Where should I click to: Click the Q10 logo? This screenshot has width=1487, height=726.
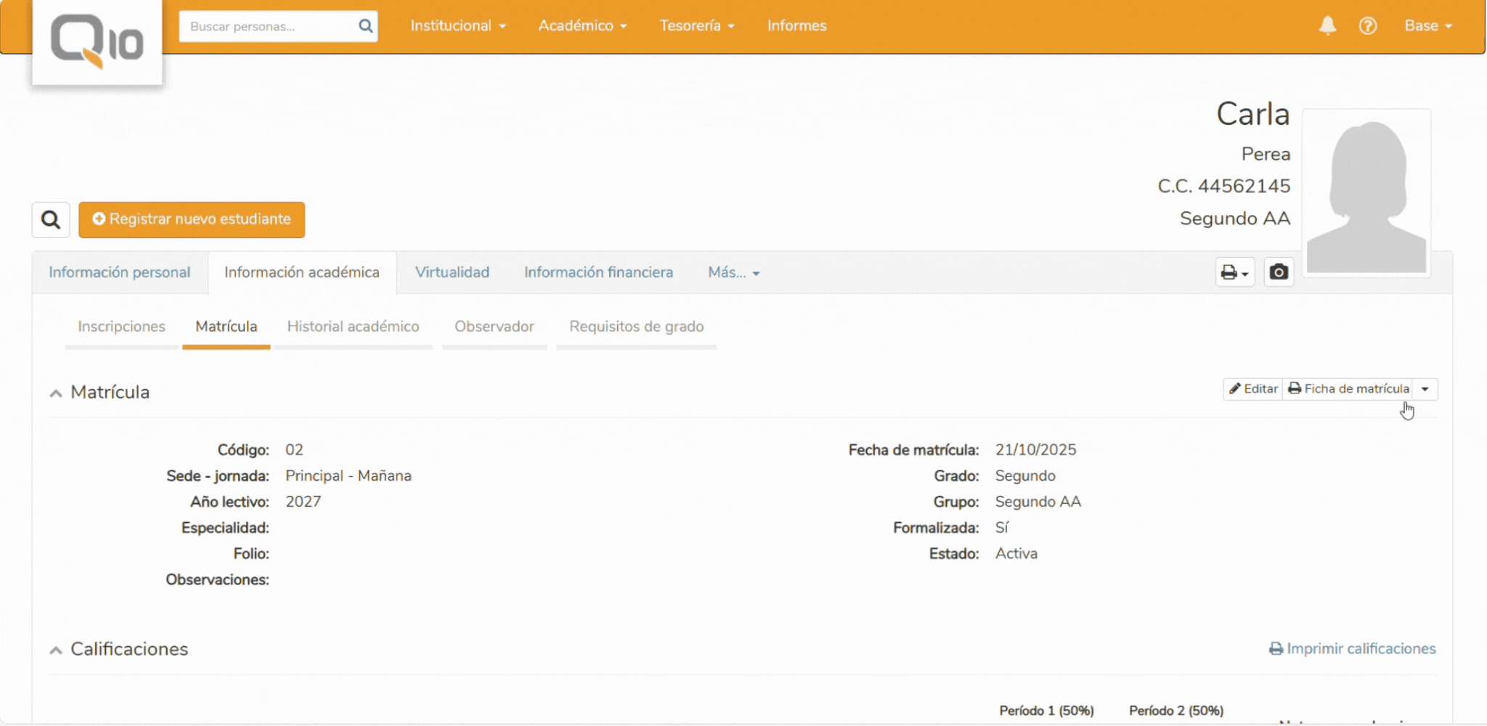tap(97, 41)
